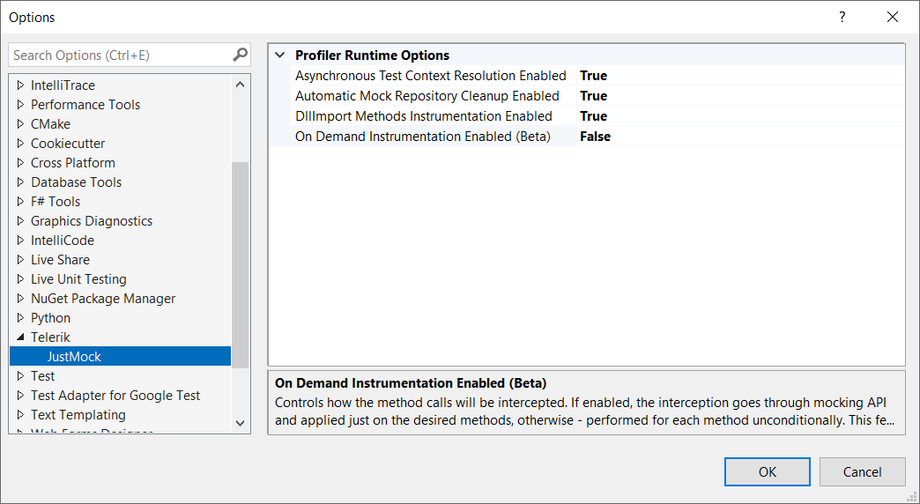Click the Help question mark icon
Screen dimensions: 920x504
842,17
